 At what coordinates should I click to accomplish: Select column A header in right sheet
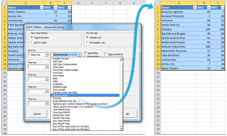[x=179, y=3]
